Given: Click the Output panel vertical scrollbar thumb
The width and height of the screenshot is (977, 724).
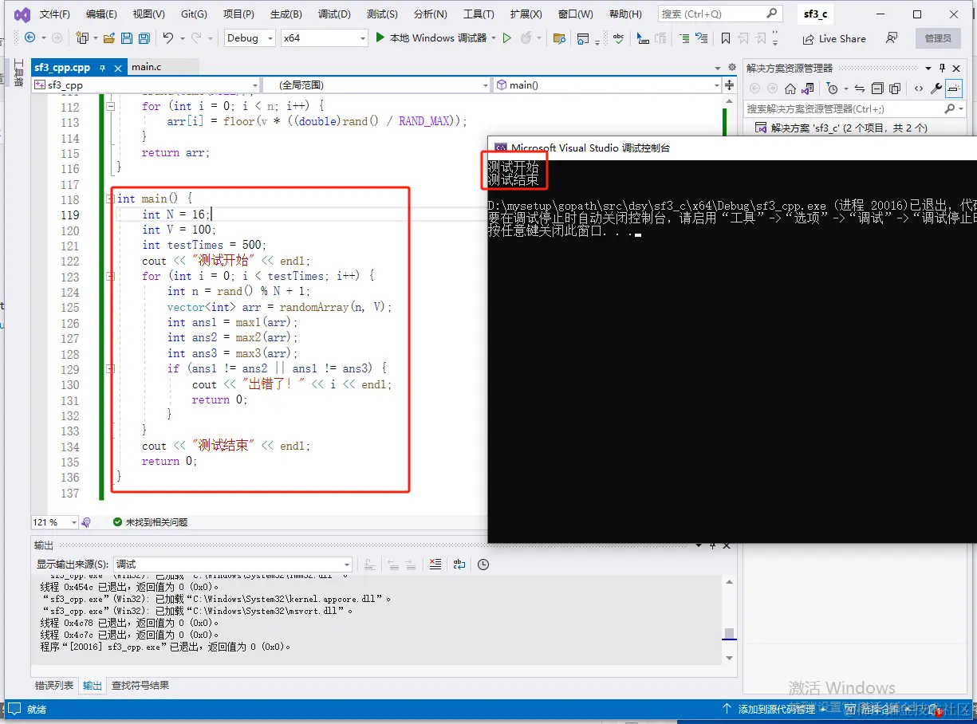Looking at the screenshot, I should [x=728, y=634].
